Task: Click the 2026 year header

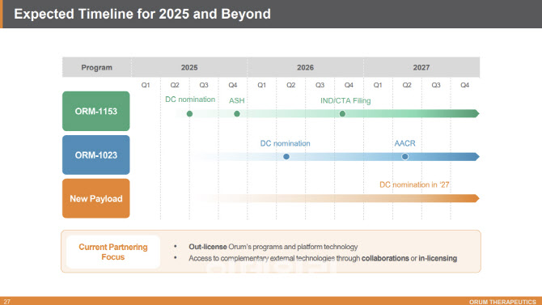Action: click(x=305, y=67)
